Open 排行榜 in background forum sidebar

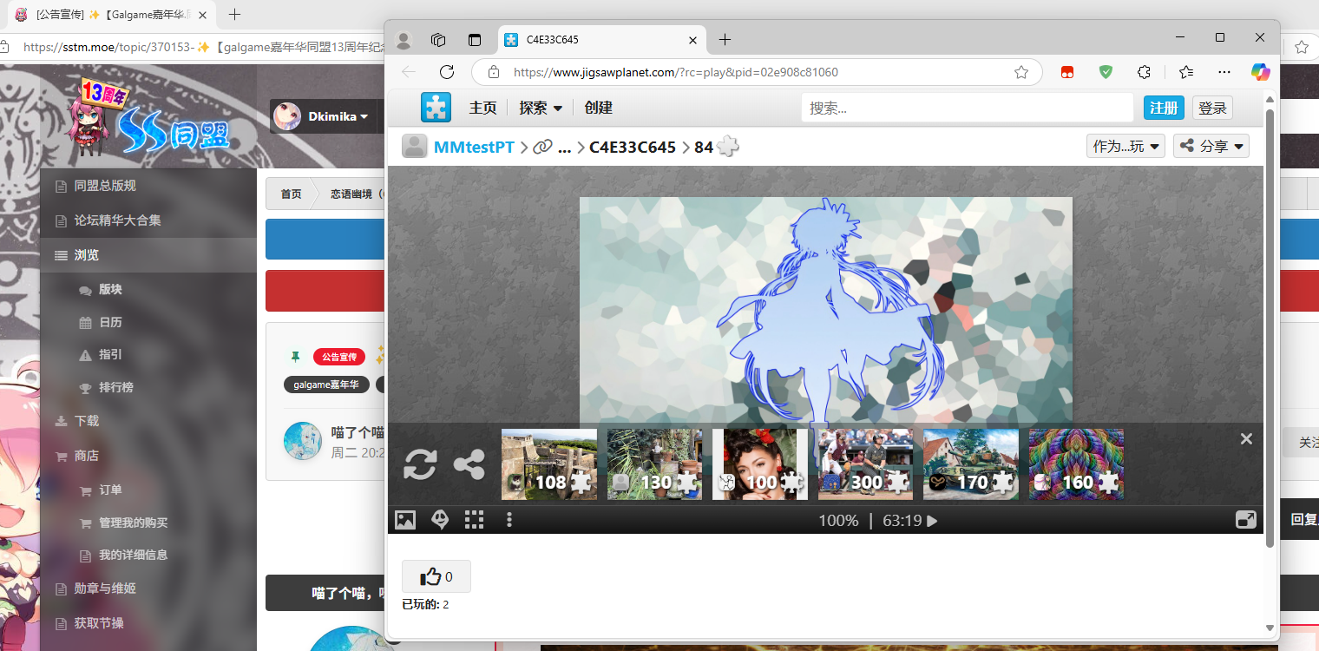pyautogui.click(x=115, y=387)
